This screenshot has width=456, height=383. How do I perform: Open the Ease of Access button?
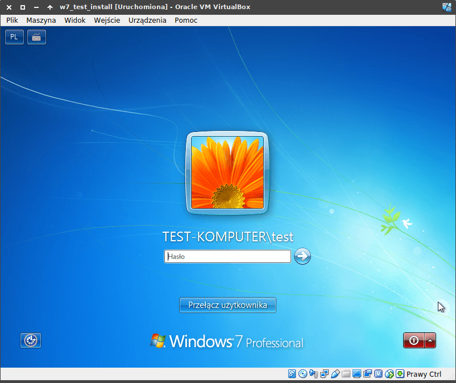tap(31, 340)
